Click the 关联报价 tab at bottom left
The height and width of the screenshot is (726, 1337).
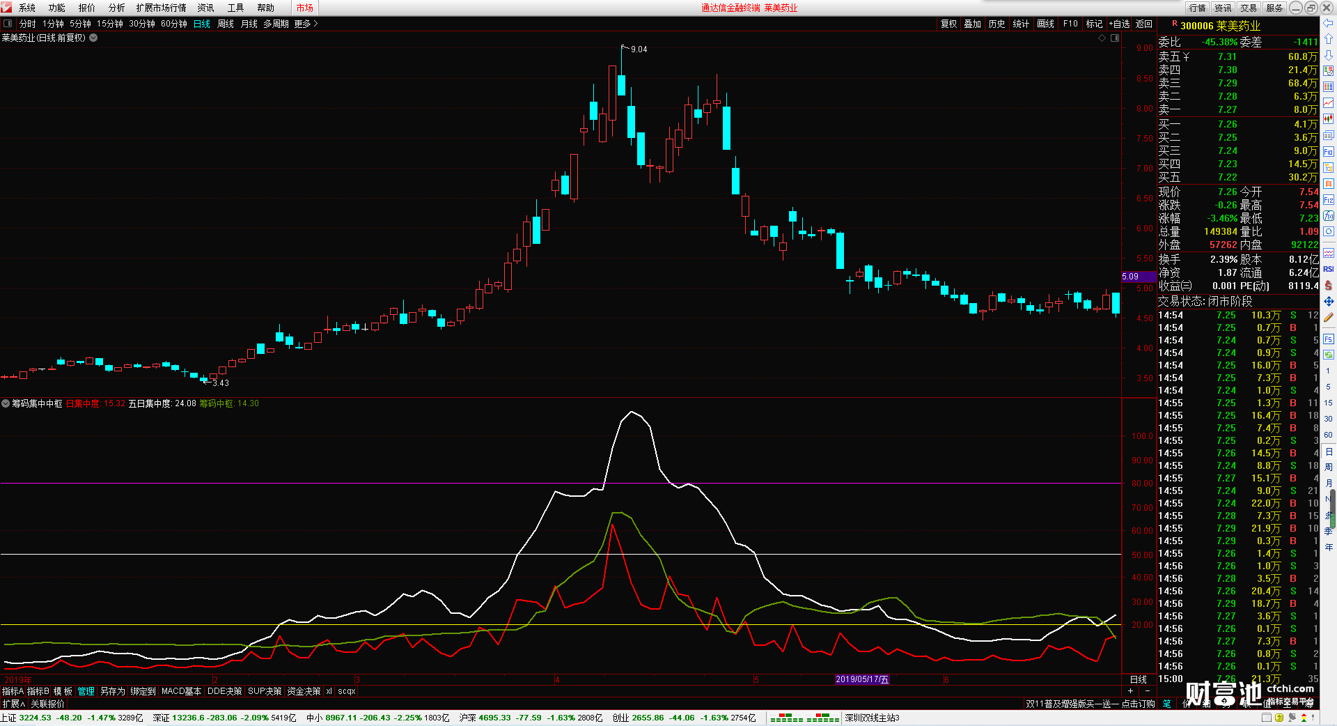click(x=47, y=704)
